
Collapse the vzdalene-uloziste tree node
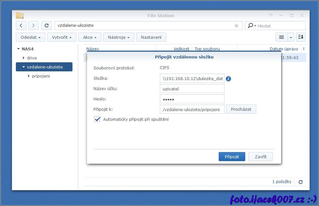24,67
